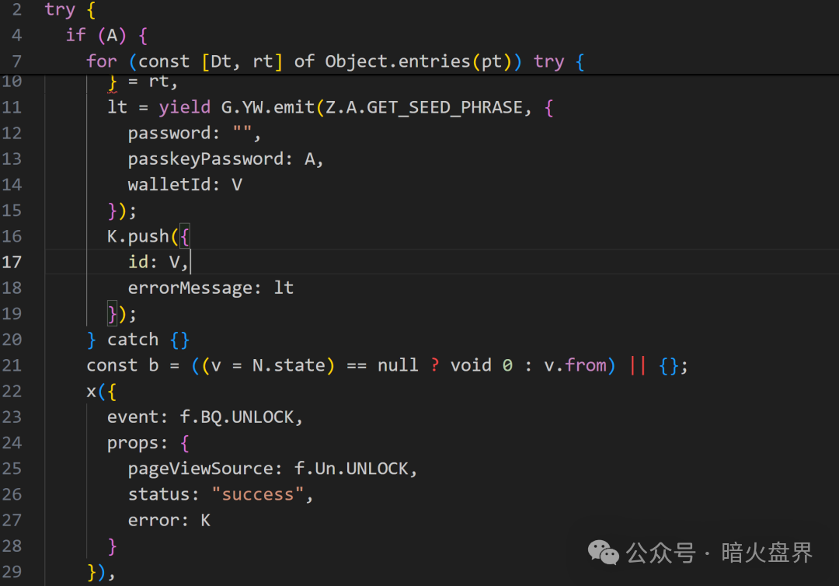The width and height of the screenshot is (839, 586).
Task: Click the 'pageViewSource' property name
Action: [x=200, y=469]
